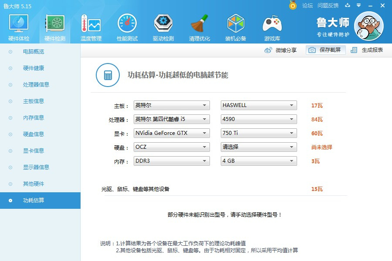Viewport: 392px width, 261px height.
Task: Expand graphics model 750 Ti dropdown
Action: click(259, 133)
